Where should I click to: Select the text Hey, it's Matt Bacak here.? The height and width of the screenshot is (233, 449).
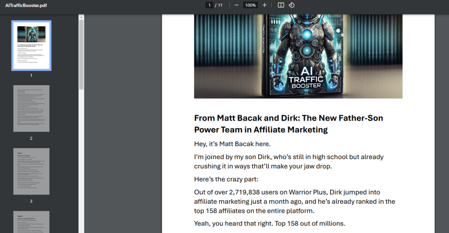pyautogui.click(x=232, y=144)
